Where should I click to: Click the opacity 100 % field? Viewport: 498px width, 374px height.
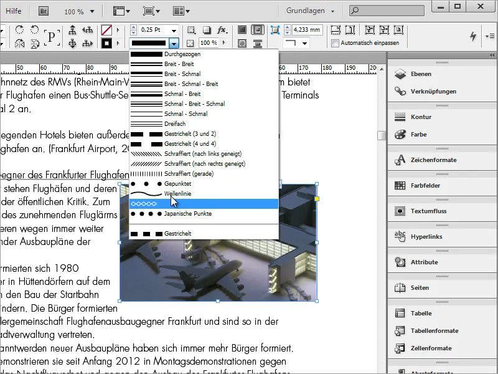pyautogui.click(x=209, y=43)
